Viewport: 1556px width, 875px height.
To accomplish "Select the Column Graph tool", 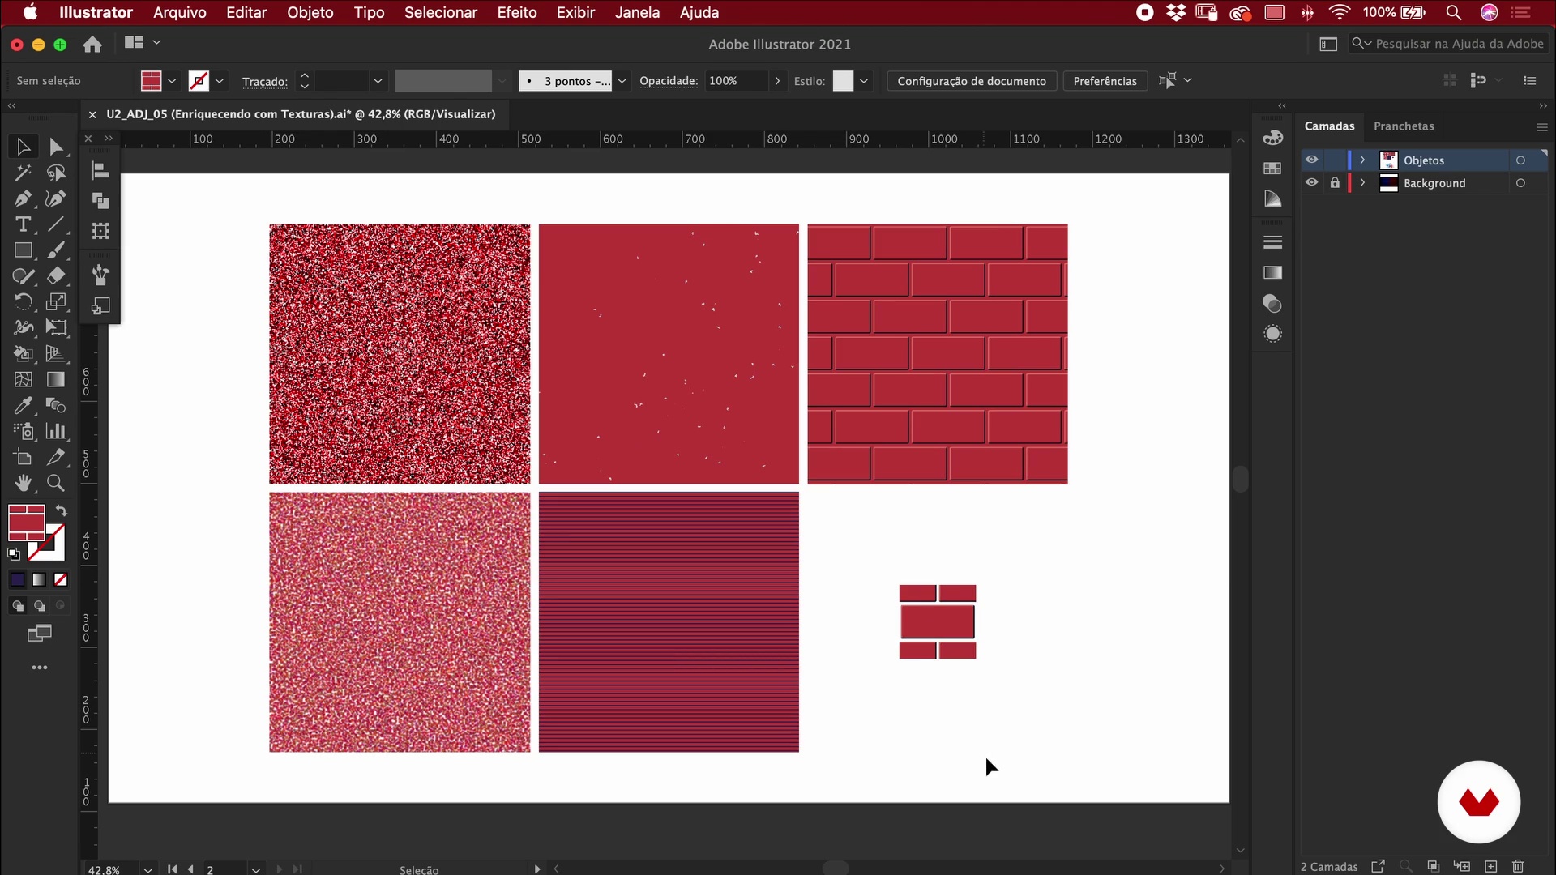I will tap(56, 431).
